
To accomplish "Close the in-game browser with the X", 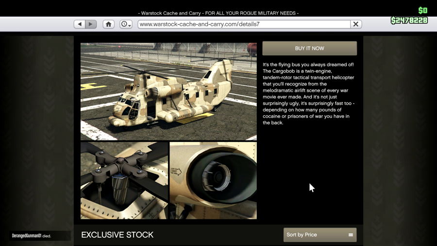I will pyautogui.click(x=356, y=24).
